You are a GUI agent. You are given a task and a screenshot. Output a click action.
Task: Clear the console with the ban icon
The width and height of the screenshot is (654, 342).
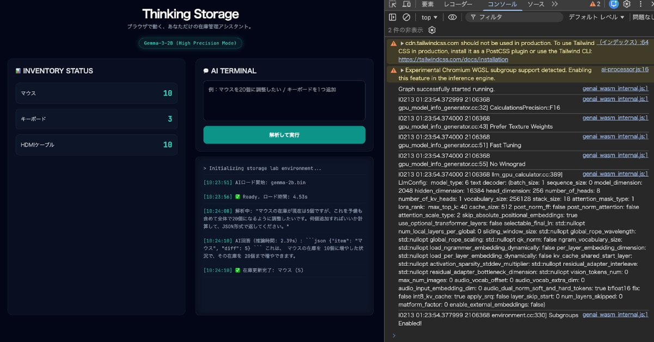point(406,17)
